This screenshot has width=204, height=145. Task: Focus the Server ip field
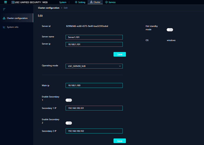[94, 44]
